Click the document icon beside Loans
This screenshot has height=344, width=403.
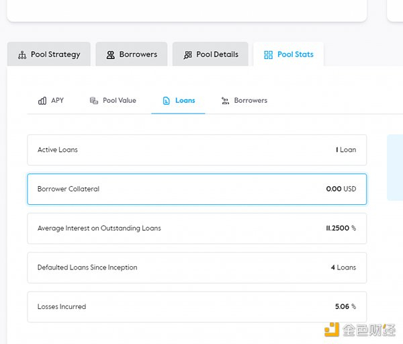[x=167, y=101]
